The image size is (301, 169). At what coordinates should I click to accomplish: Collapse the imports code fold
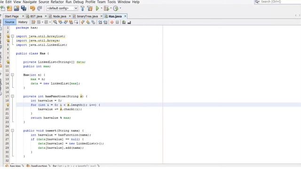coord(13,36)
